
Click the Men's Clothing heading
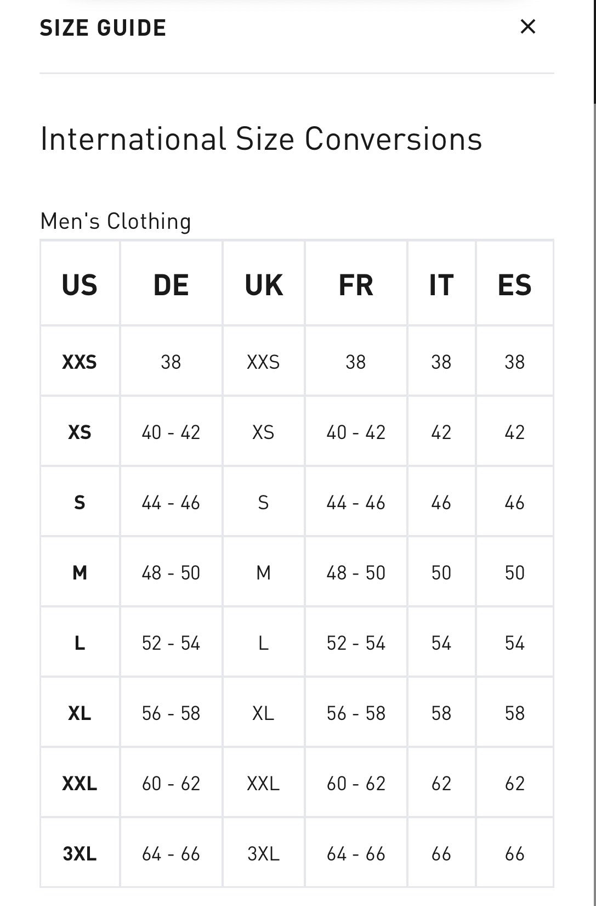pos(116,222)
